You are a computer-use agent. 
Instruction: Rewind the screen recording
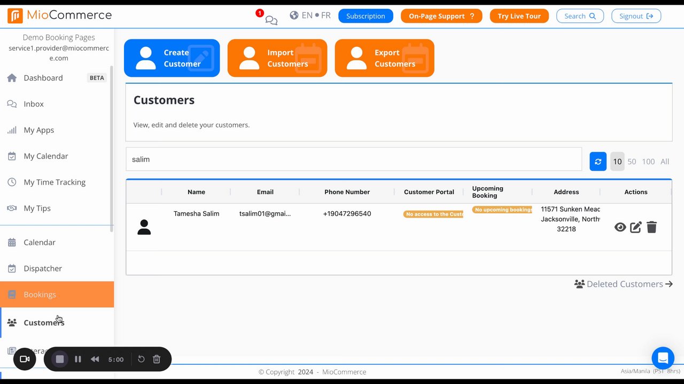pos(95,359)
